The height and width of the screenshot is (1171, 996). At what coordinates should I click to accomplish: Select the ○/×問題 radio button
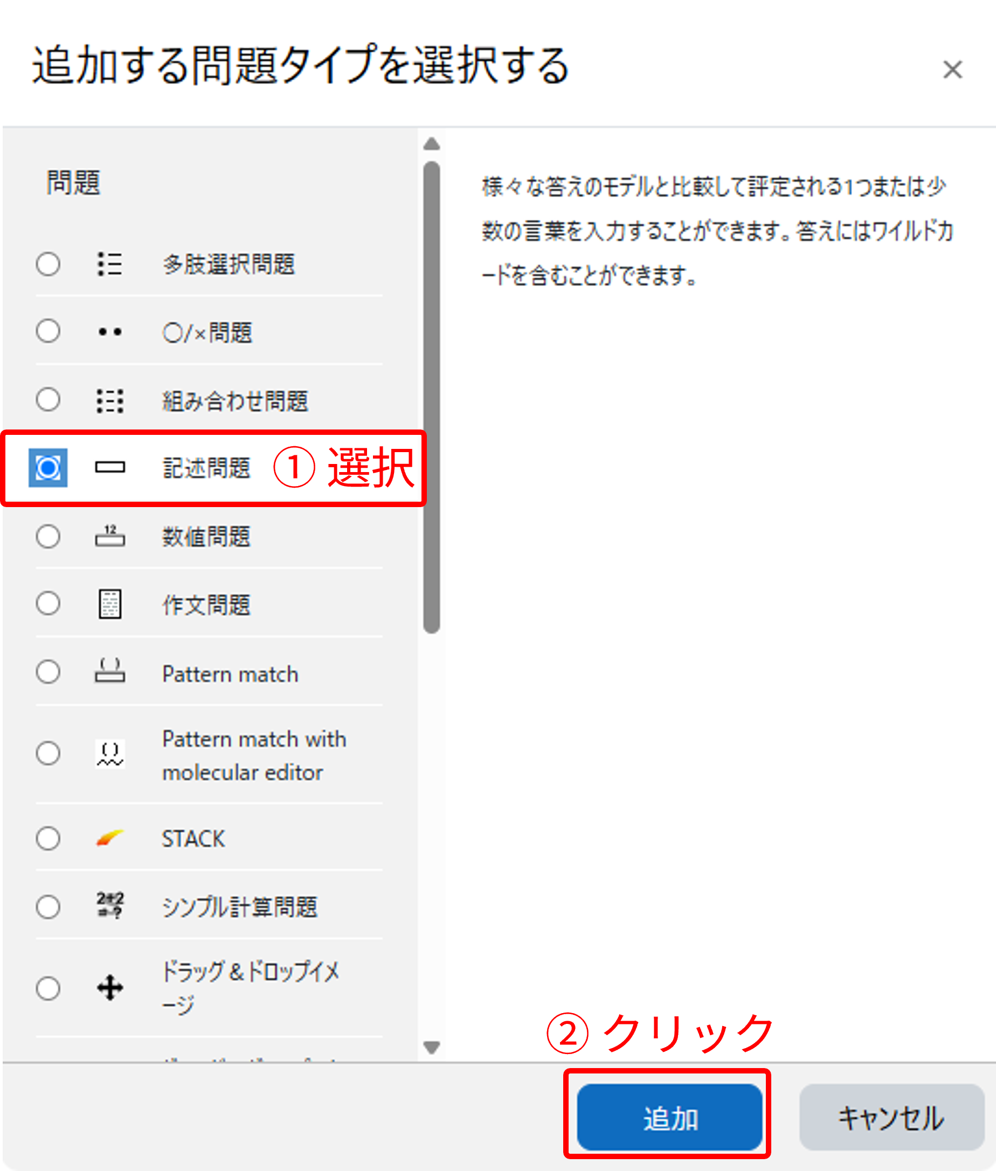48,331
